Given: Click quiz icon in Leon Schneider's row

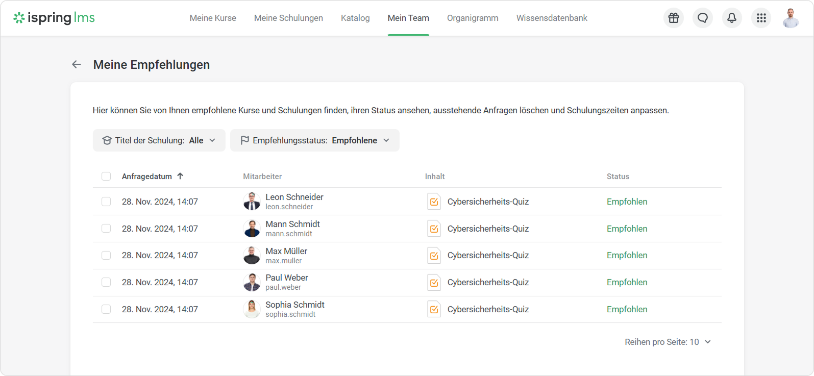Looking at the screenshot, I should point(434,202).
